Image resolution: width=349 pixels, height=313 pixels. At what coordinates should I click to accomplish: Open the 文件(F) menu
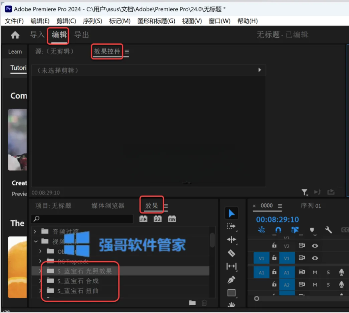14,21
